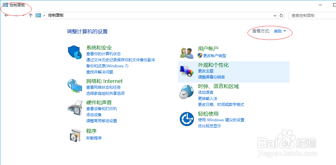The width and height of the screenshot is (336, 165).
Task: Open 查看你的计算机状态
Action: (103, 54)
